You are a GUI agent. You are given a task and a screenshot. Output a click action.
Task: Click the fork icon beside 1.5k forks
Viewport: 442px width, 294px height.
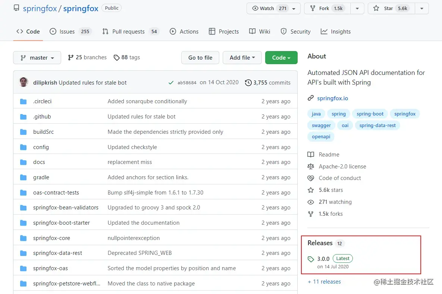tap(311, 214)
